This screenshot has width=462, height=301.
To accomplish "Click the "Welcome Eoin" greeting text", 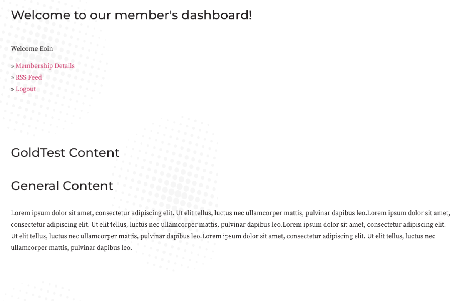I will click(x=32, y=49).
